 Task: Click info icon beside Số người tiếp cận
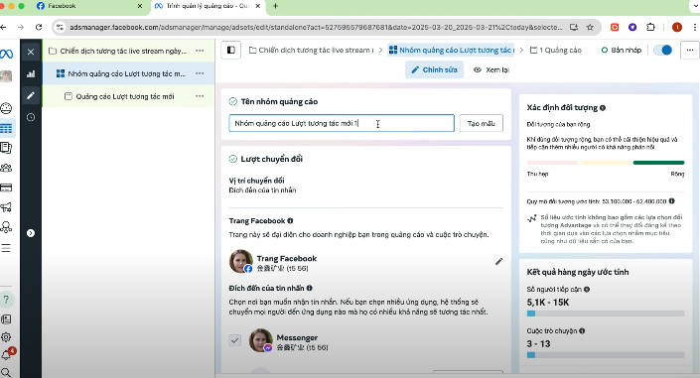click(x=587, y=289)
